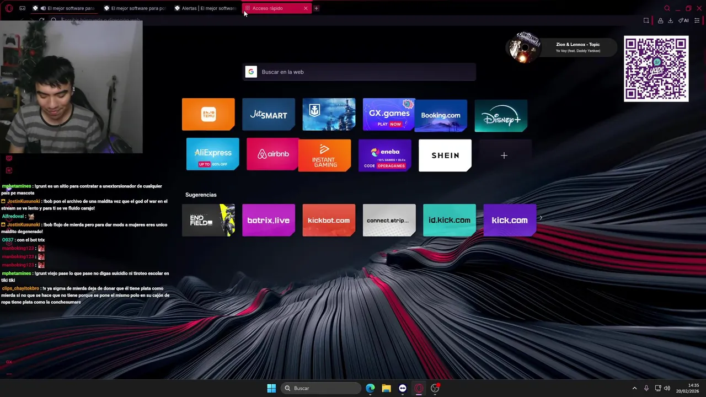Add a new speed dial with the plus tile
Viewport: 706px width, 397px height.
pos(504,155)
